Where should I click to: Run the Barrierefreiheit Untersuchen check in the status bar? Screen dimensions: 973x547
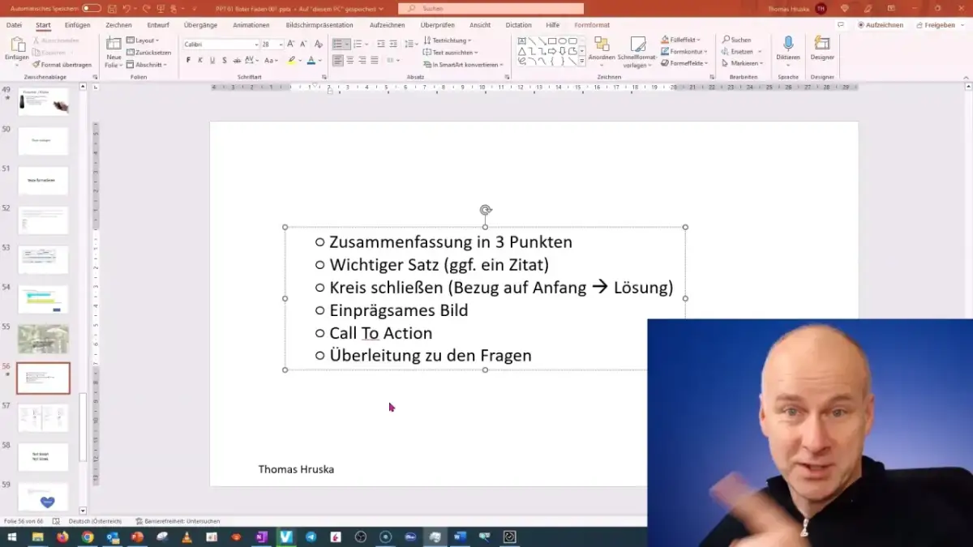[x=180, y=521]
